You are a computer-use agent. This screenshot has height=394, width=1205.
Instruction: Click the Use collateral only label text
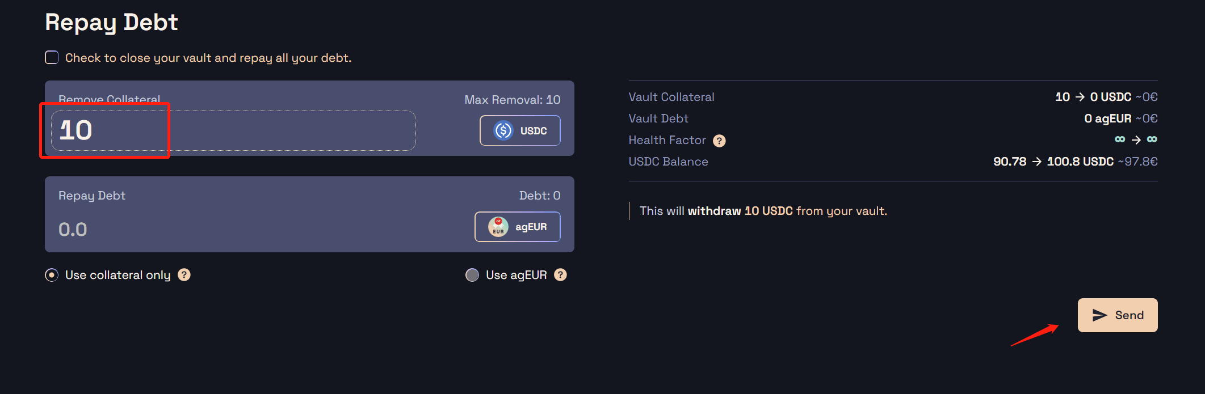117,275
